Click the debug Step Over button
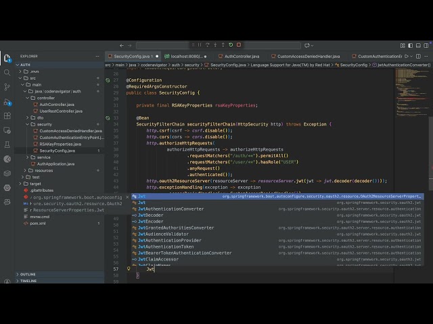 pyautogui.click(x=208, y=45)
